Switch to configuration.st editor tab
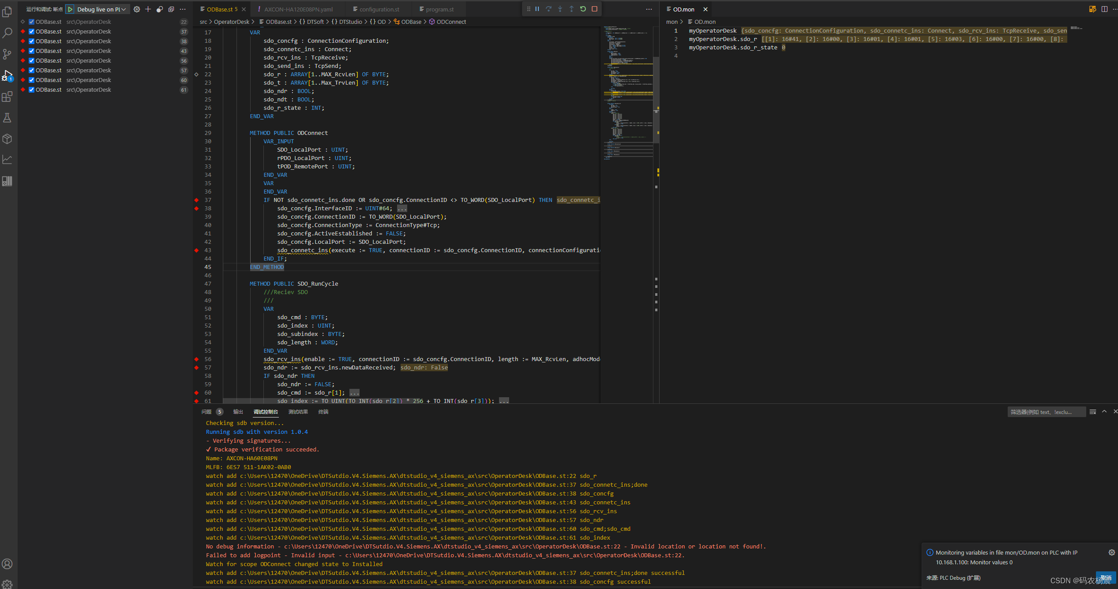Viewport: 1118px width, 589px height. 379,9
